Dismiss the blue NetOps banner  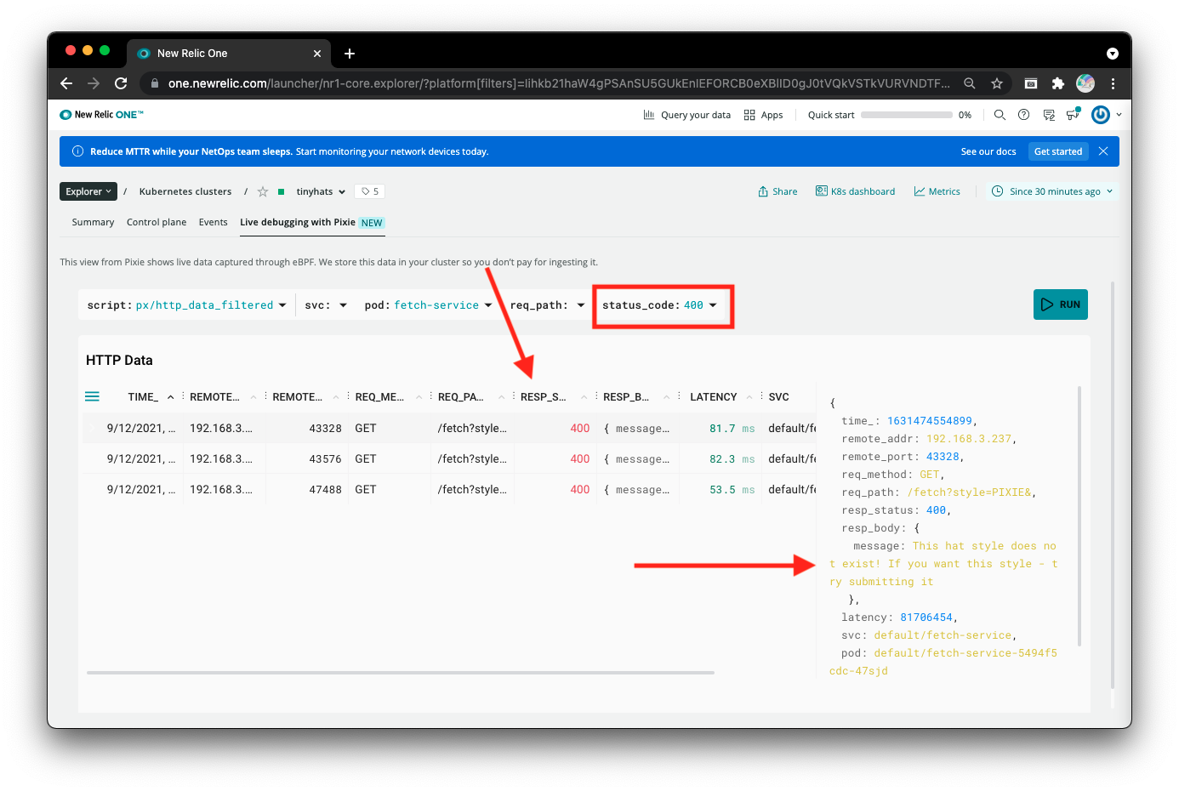1103,151
